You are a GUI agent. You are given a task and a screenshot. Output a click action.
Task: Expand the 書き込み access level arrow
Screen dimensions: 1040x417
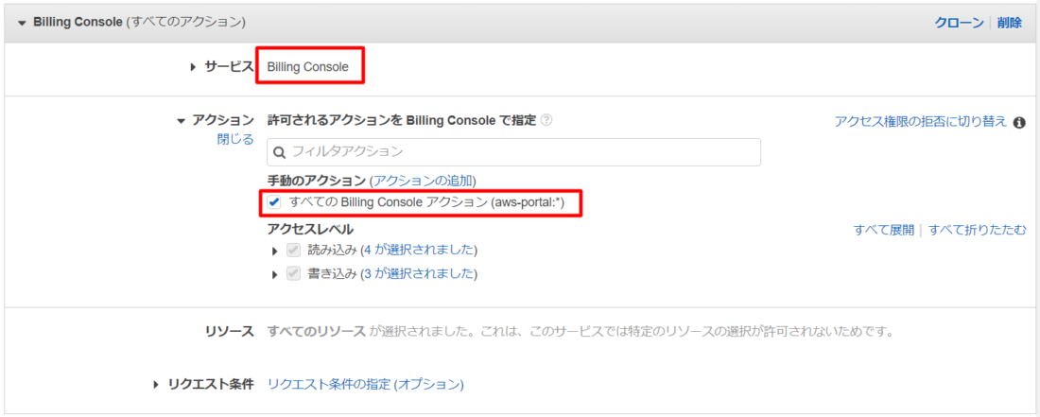pyautogui.click(x=274, y=274)
